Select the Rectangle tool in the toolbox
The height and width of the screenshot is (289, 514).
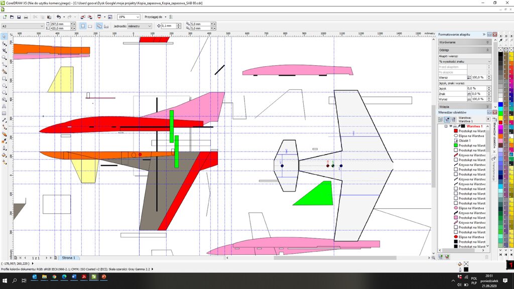[5, 78]
